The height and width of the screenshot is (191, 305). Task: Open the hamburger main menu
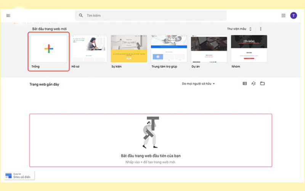click(x=8, y=16)
